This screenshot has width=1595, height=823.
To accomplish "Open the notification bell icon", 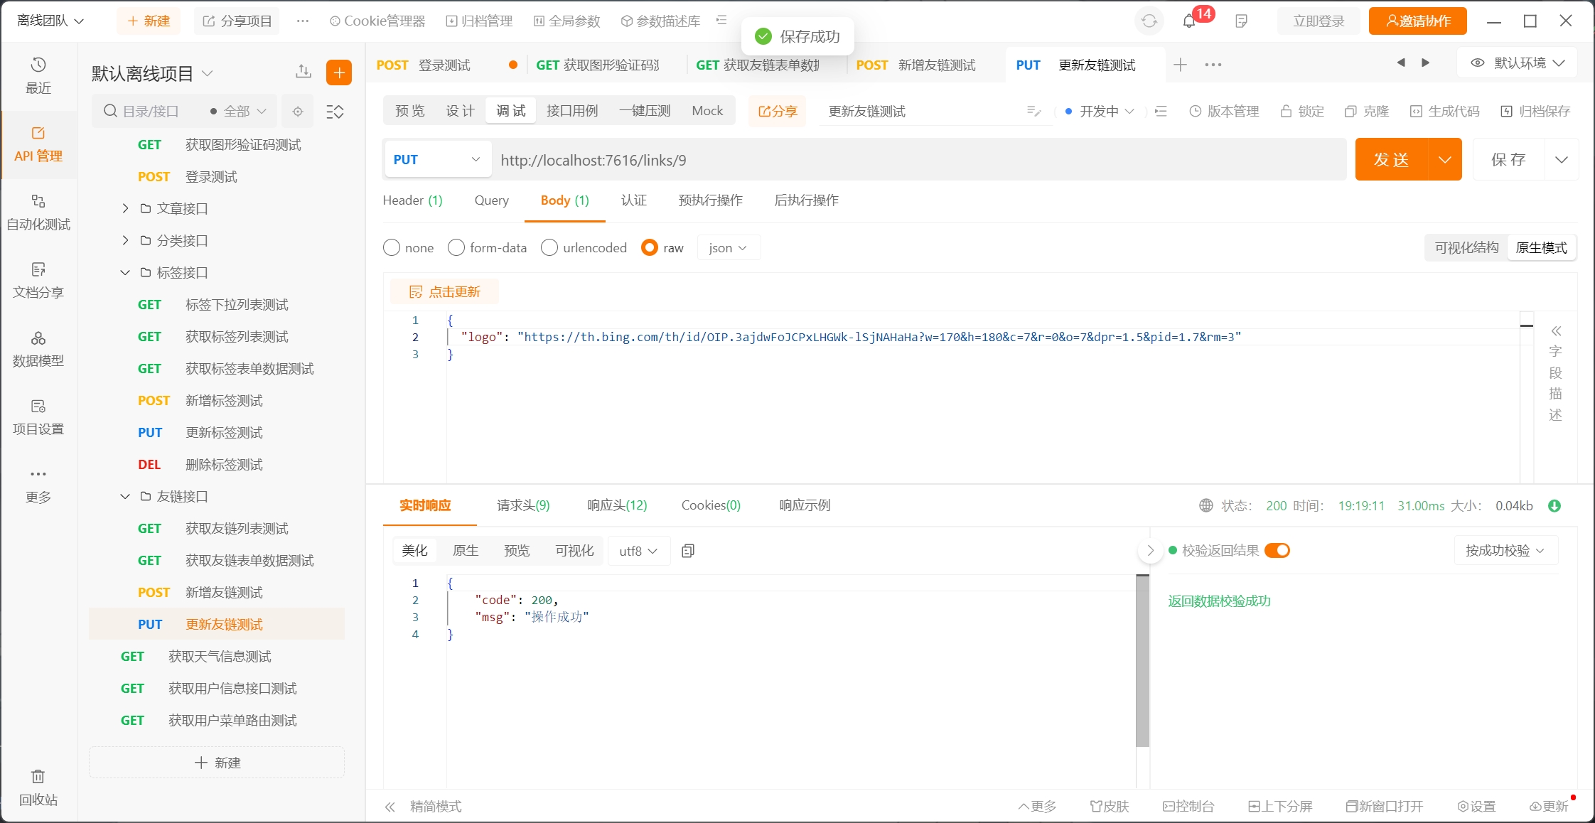I will pos(1189,21).
